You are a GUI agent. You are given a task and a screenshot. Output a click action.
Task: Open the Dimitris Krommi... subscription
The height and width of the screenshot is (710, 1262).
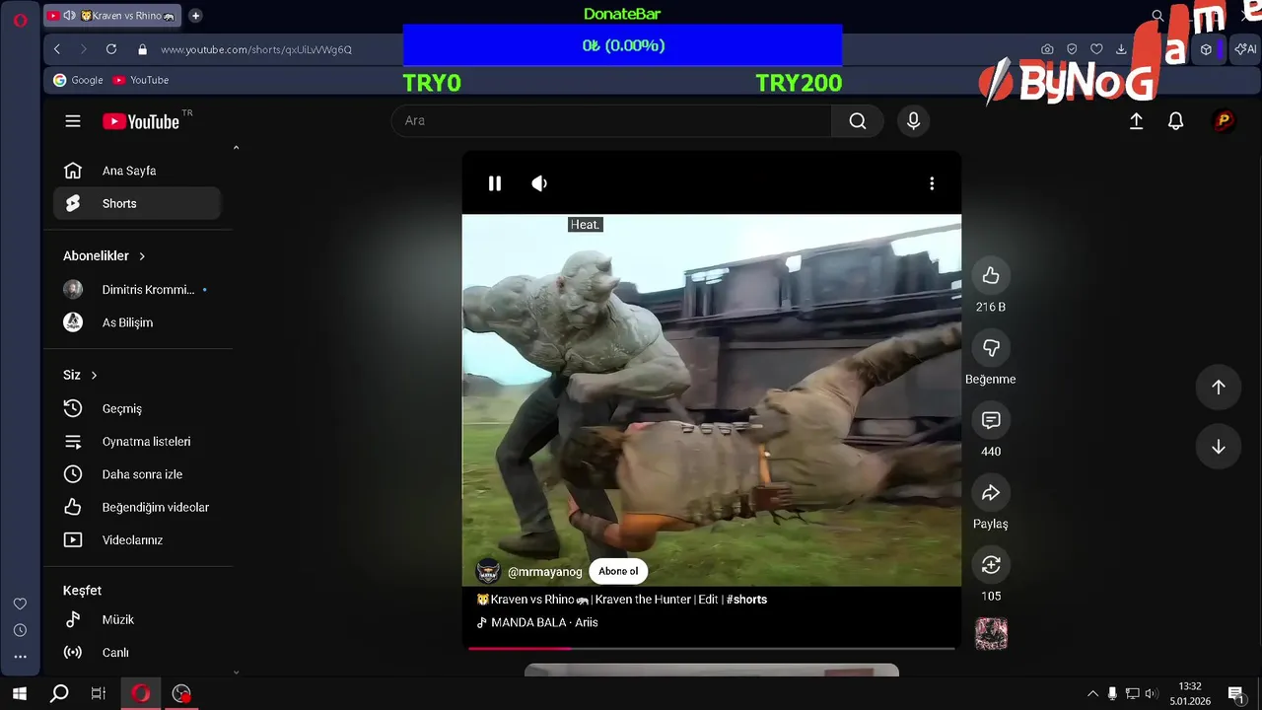pos(137,290)
